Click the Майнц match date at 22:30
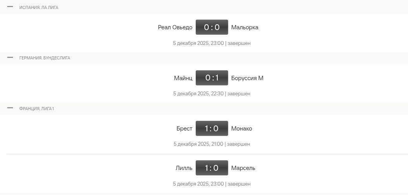 (x=199, y=94)
